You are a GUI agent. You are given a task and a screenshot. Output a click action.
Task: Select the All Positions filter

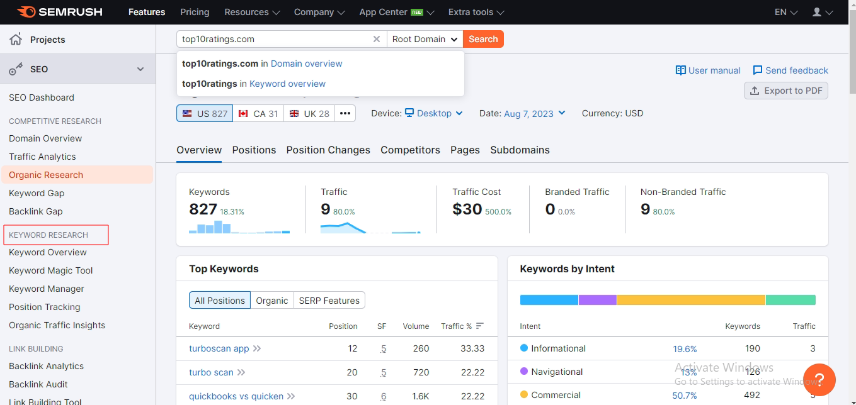coord(220,300)
